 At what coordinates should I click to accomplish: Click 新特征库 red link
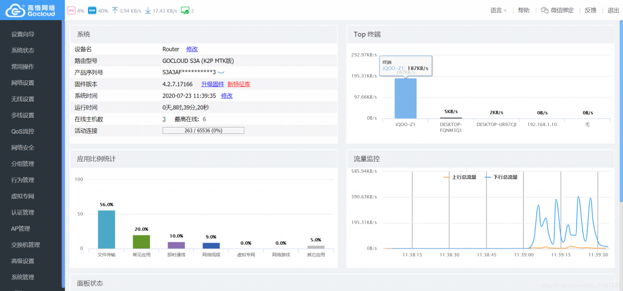239,84
